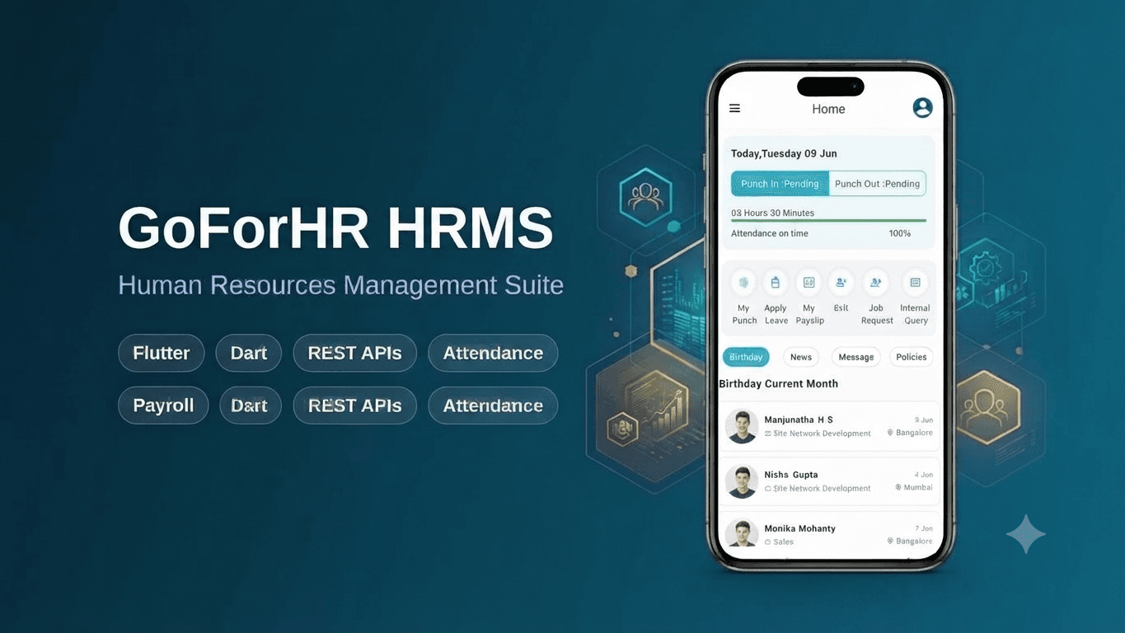Click the 'Mumbai' location text
This screenshot has height=633, width=1125.
918,487
